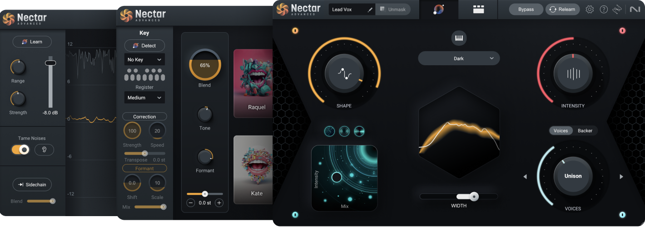Open help question mark icon
Screen dimensions: 645x227
tap(604, 9)
